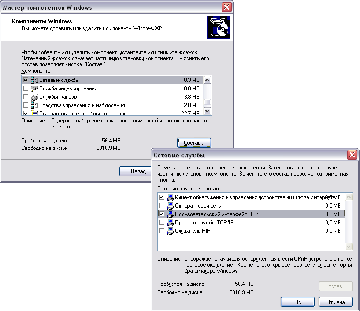The image size is (360, 311).
Task: Select the Сетевые службы row text
Action: tap(59, 80)
